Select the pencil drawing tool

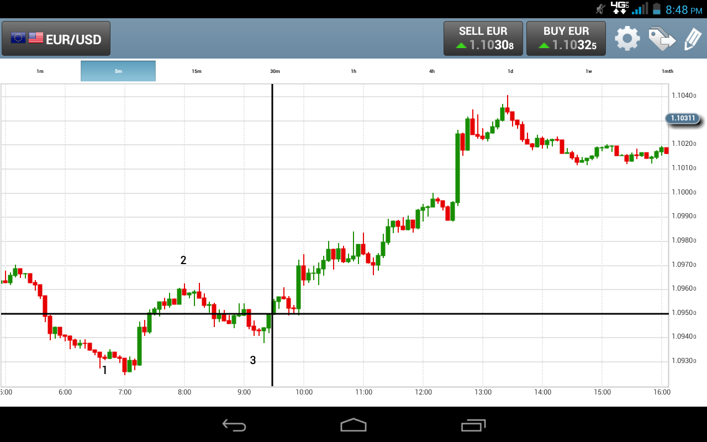(692, 39)
